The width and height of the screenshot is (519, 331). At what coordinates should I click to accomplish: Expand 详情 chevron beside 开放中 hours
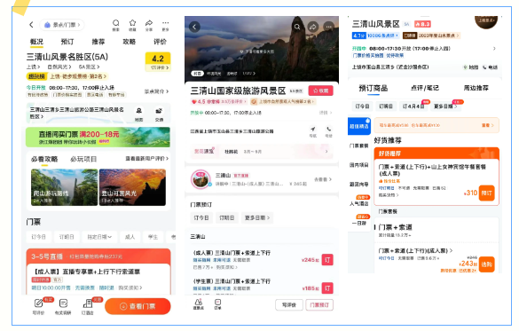(326, 113)
